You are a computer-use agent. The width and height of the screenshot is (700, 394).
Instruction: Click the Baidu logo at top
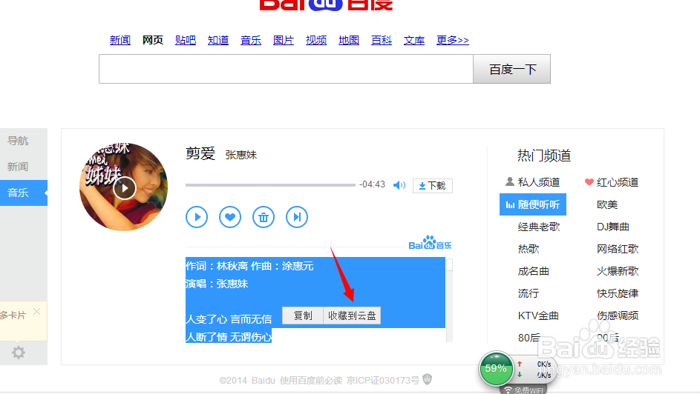click(327, 4)
